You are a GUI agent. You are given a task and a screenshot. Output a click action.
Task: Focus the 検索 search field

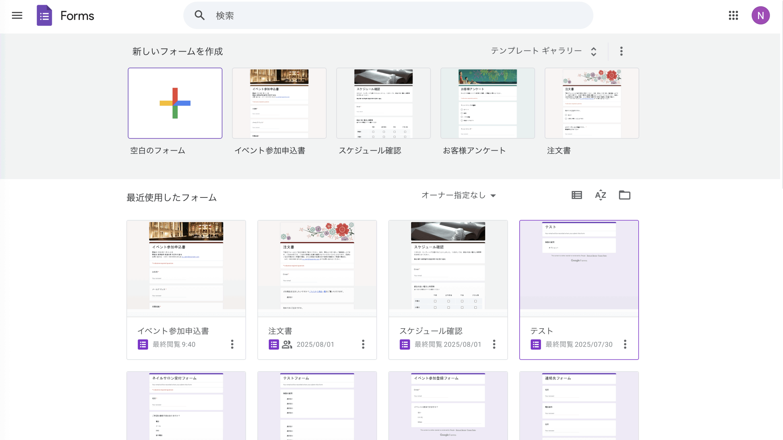coord(388,15)
